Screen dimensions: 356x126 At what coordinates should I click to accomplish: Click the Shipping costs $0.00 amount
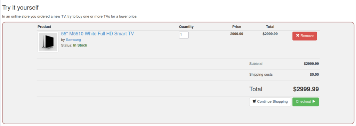click(x=314, y=74)
